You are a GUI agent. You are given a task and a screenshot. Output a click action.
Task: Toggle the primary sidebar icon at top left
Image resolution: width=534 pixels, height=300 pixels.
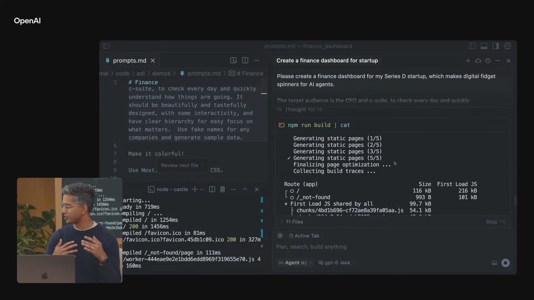[106, 46]
